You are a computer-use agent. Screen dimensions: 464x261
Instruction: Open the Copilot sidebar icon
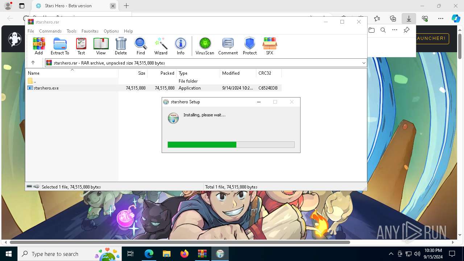[456, 18]
